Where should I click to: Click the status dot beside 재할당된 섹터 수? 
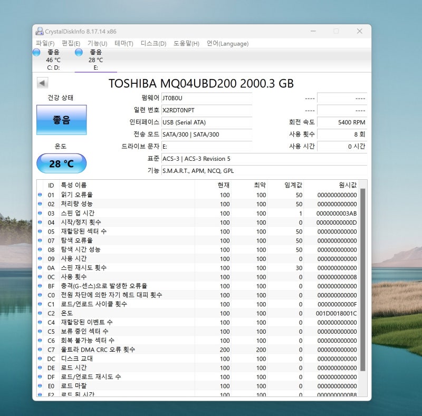click(x=41, y=231)
